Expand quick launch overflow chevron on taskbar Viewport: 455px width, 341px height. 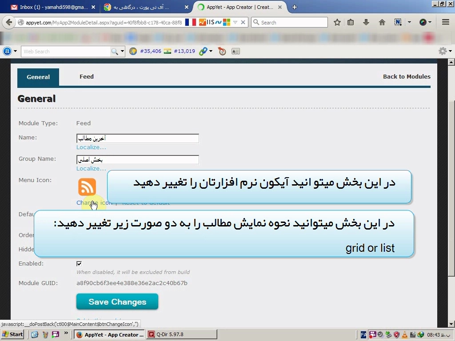66,333
